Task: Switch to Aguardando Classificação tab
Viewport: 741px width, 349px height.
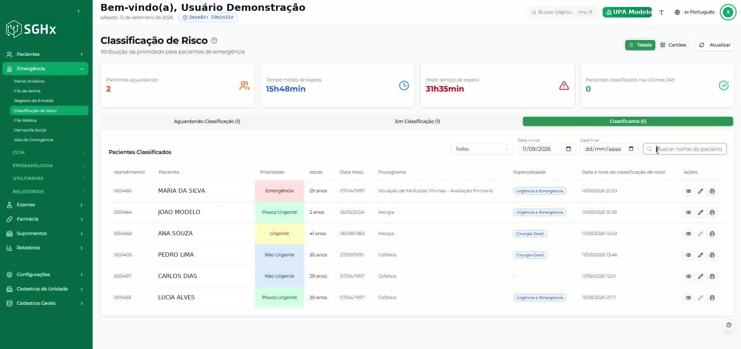Action: pos(207,121)
